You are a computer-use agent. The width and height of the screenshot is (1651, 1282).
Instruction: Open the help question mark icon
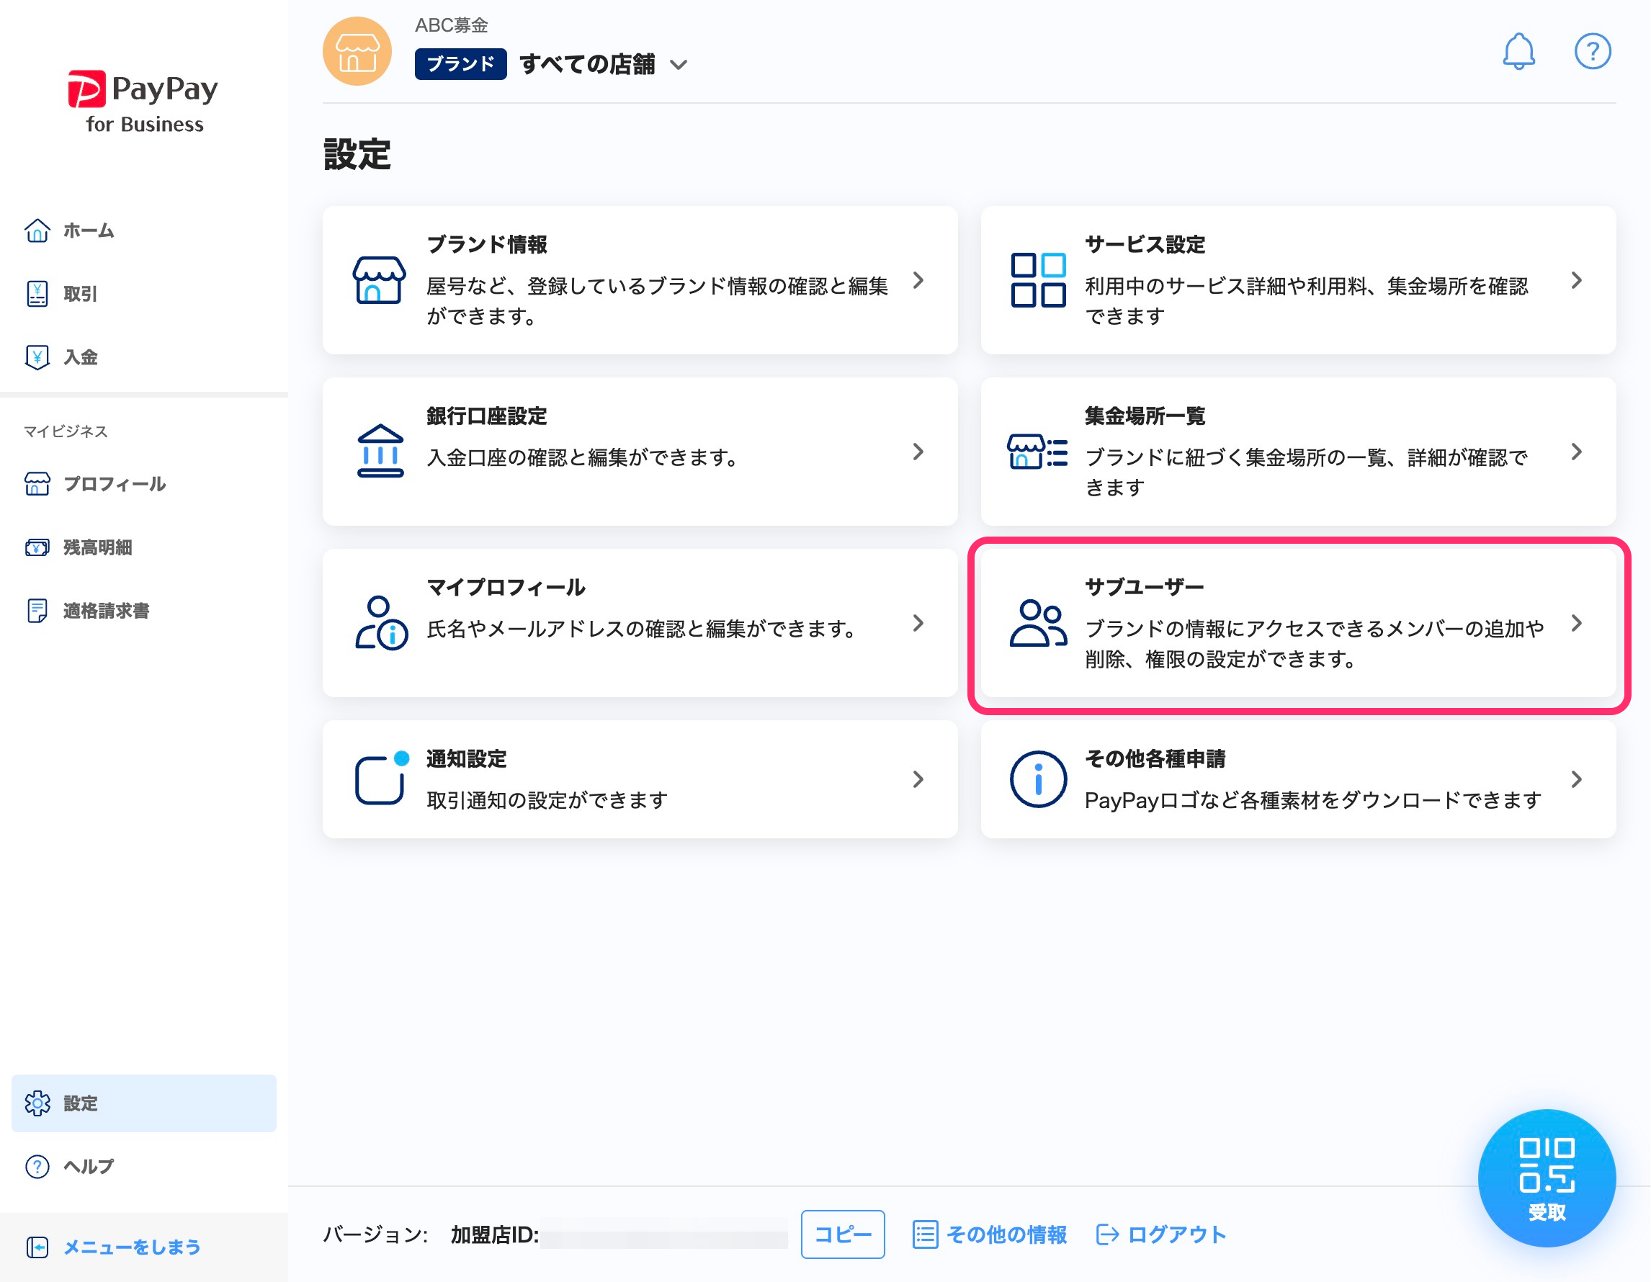click(1592, 51)
